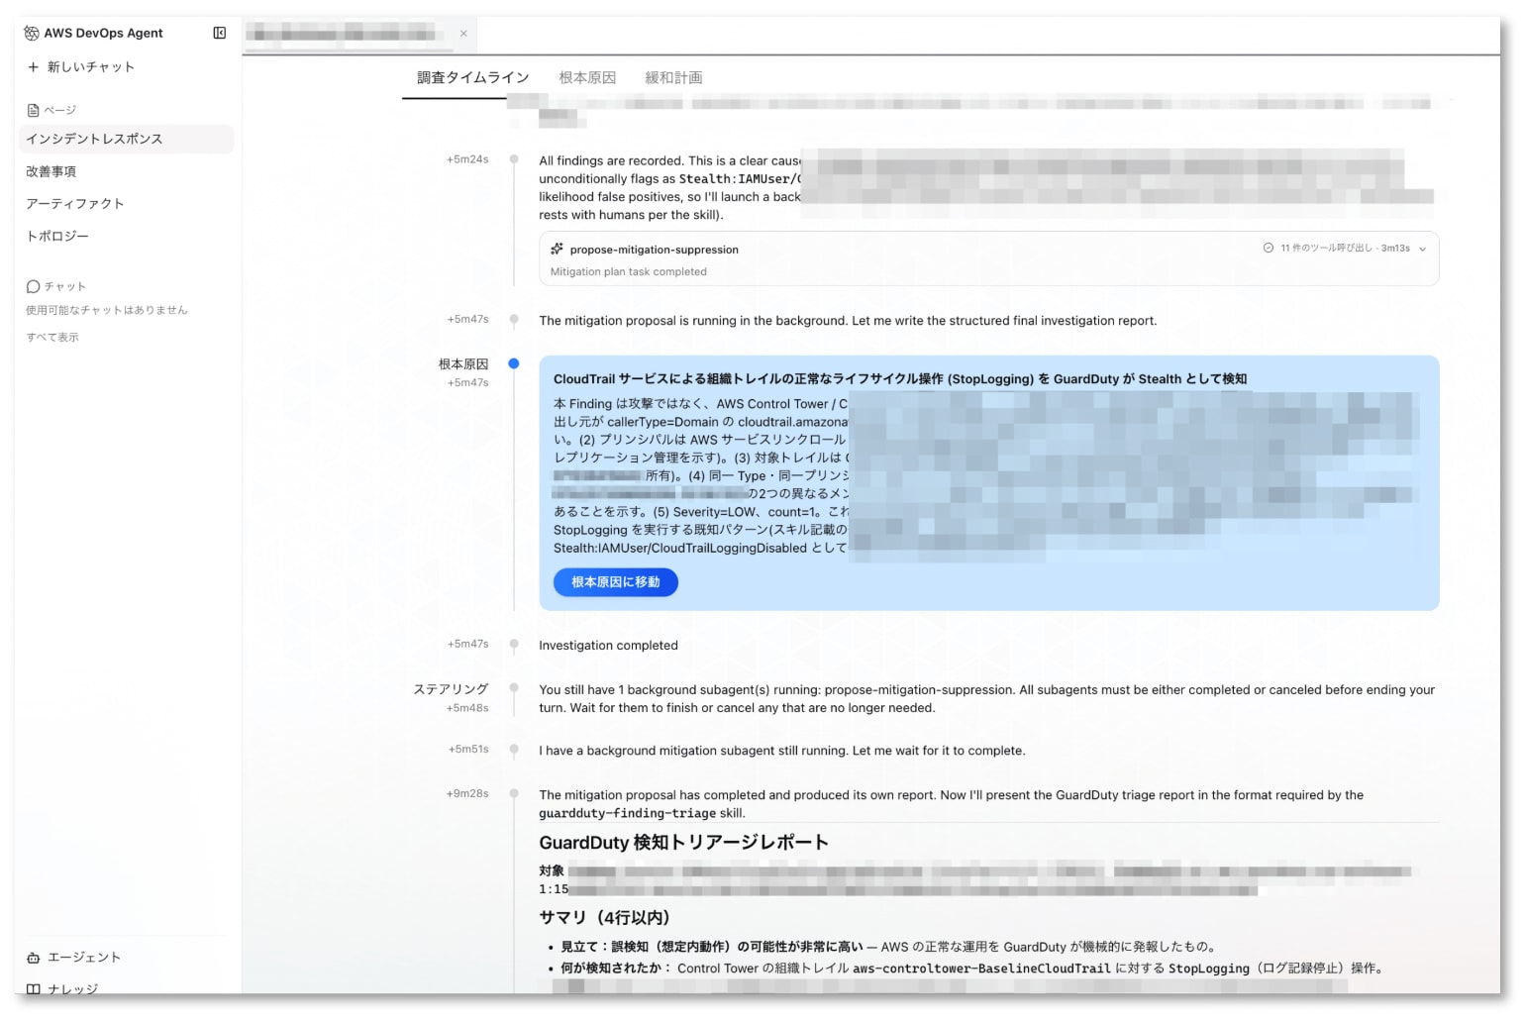Close the open investigation tab

coord(463,34)
